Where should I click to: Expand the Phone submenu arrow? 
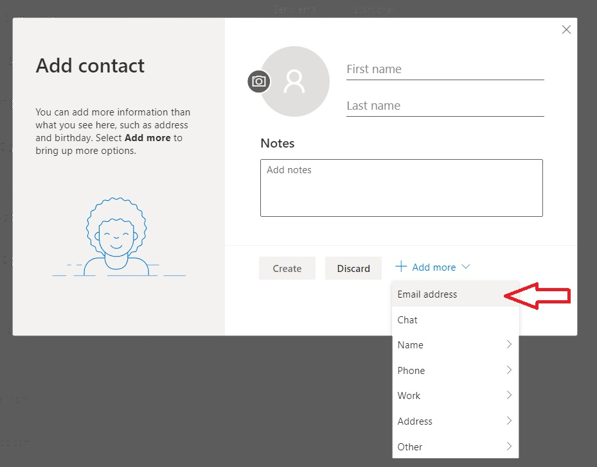[x=509, y=369]
